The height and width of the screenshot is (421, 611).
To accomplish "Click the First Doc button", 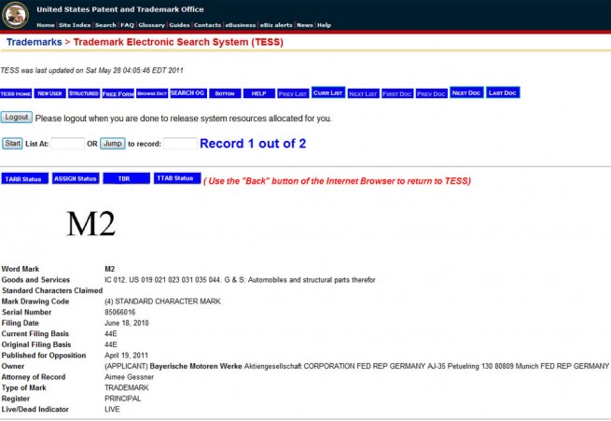I will 397,93.
